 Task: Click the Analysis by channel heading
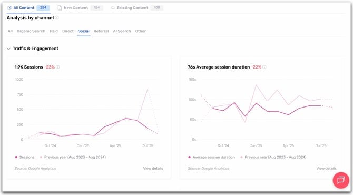30,18
